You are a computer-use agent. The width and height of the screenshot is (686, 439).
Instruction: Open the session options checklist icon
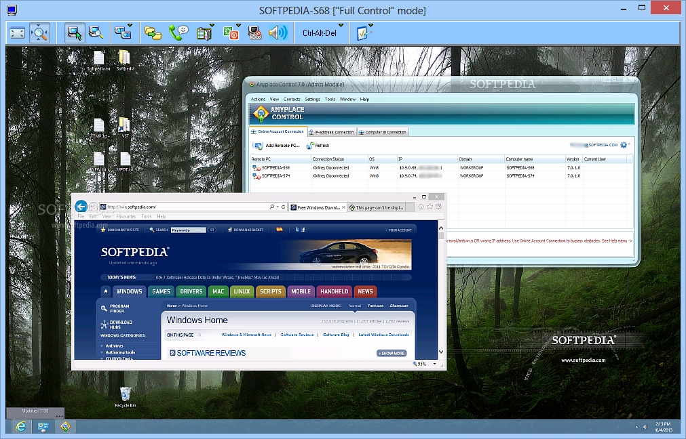pos(364,33)
